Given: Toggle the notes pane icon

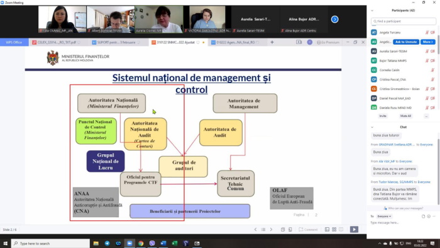Looking at the screenshot, I should (283, 230).
